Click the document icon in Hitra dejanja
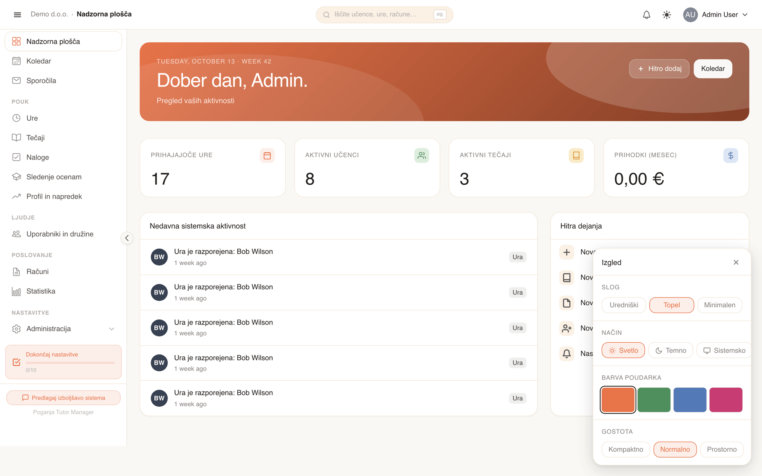Screen dimensions: 762x476 coord(567,303)
